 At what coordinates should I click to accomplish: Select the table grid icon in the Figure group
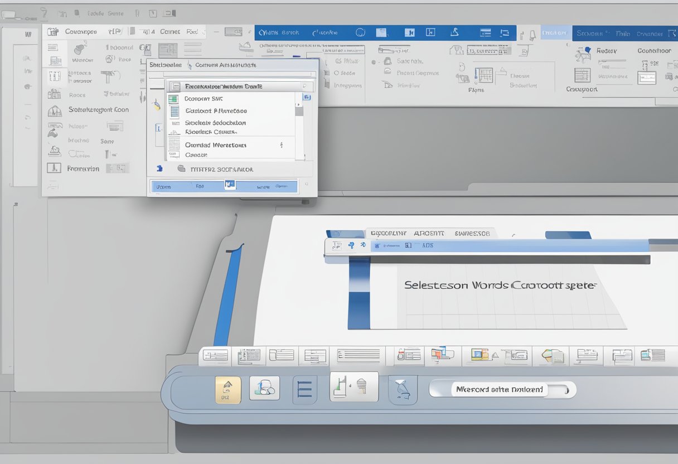pos(484,75)
